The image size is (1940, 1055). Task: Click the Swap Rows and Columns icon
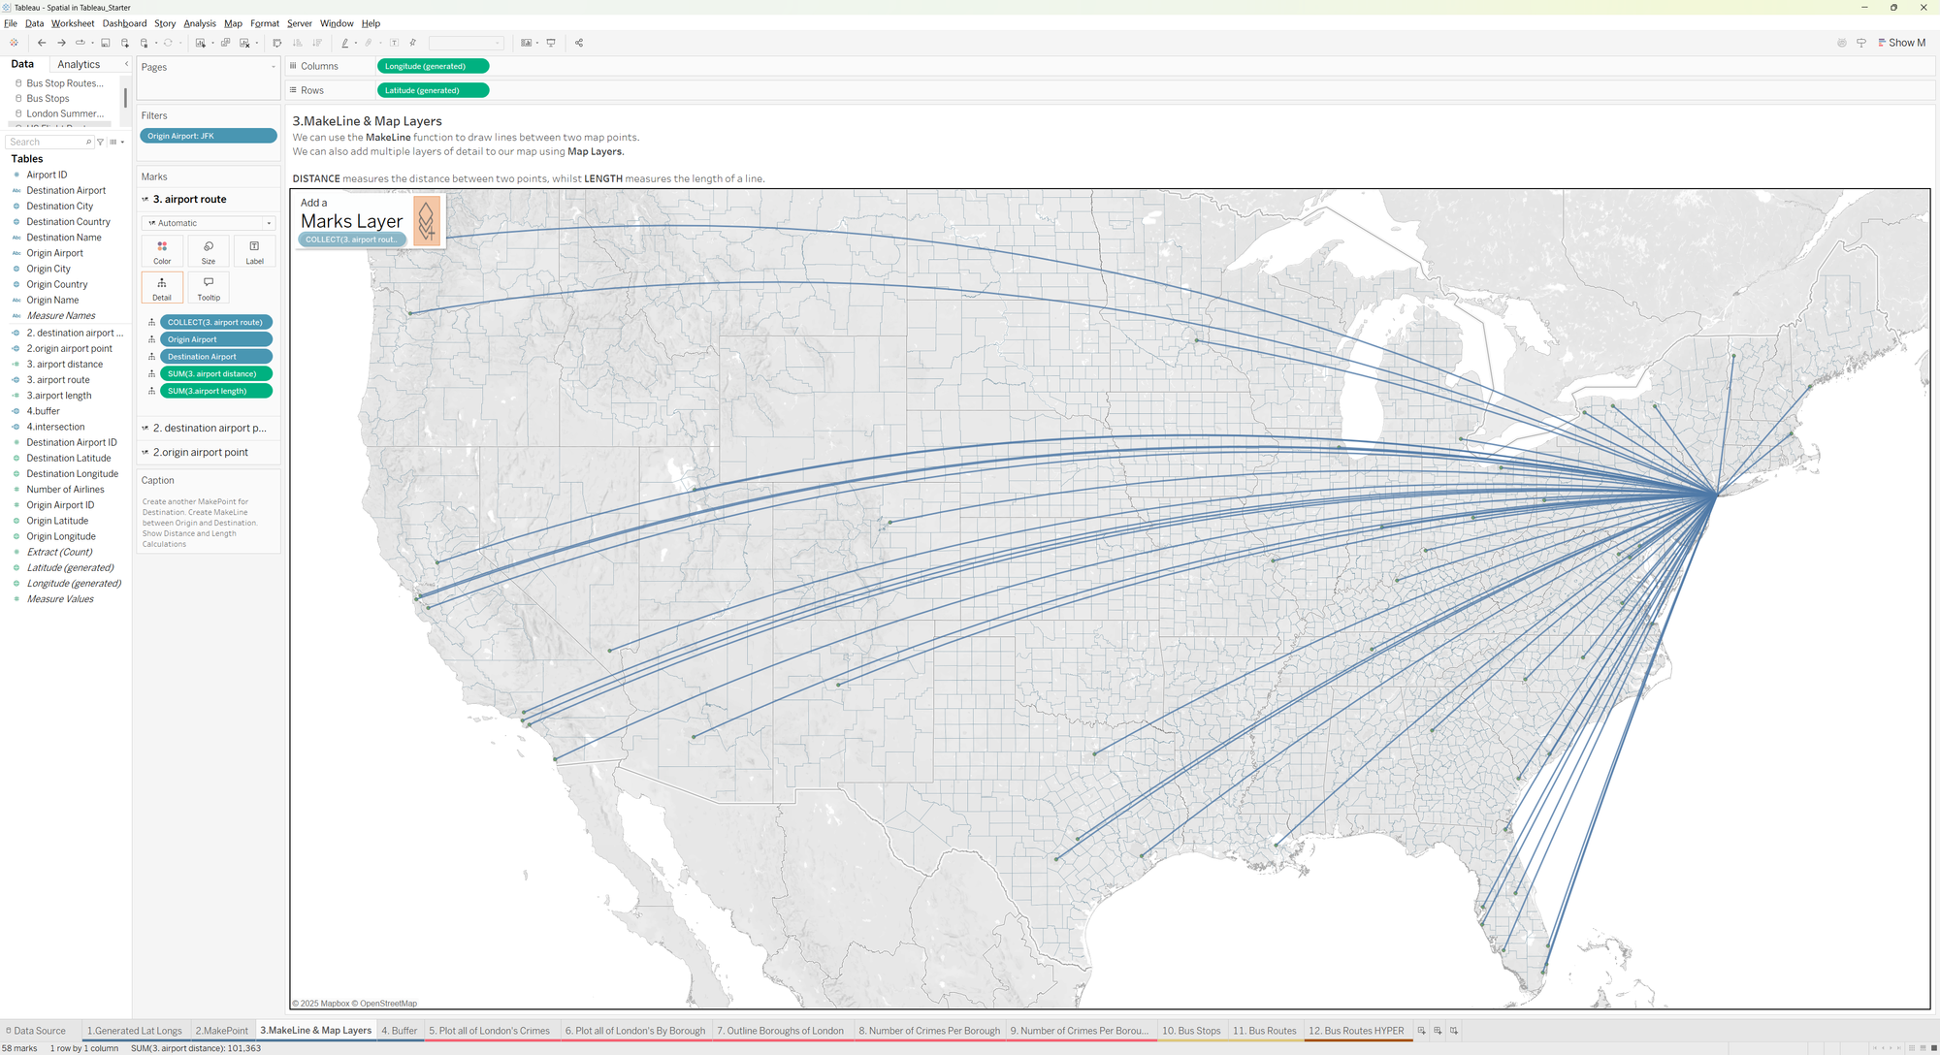point(277,43)
